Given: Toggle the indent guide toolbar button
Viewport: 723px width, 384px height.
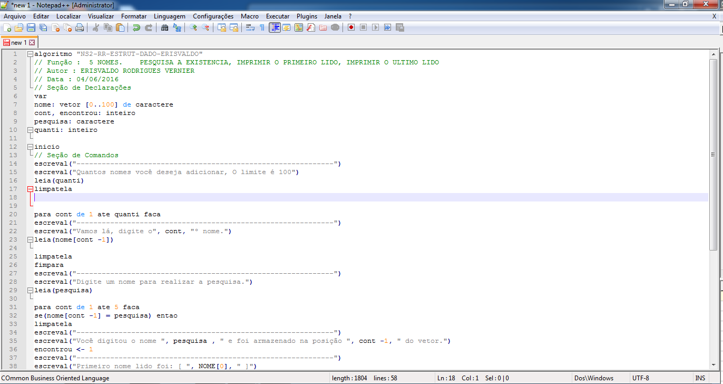Looking at the screenshot, I should tap(275, 27).
